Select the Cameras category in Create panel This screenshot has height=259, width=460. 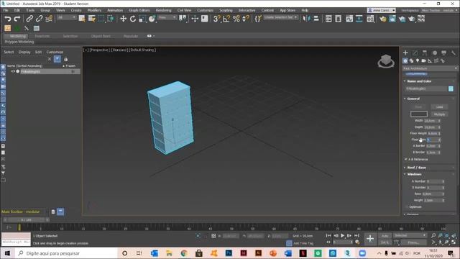click(423, 60)
